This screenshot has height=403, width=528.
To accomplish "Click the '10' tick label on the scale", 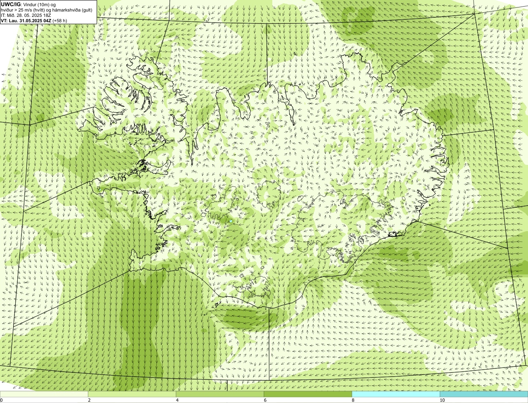I will coord(442,400).
